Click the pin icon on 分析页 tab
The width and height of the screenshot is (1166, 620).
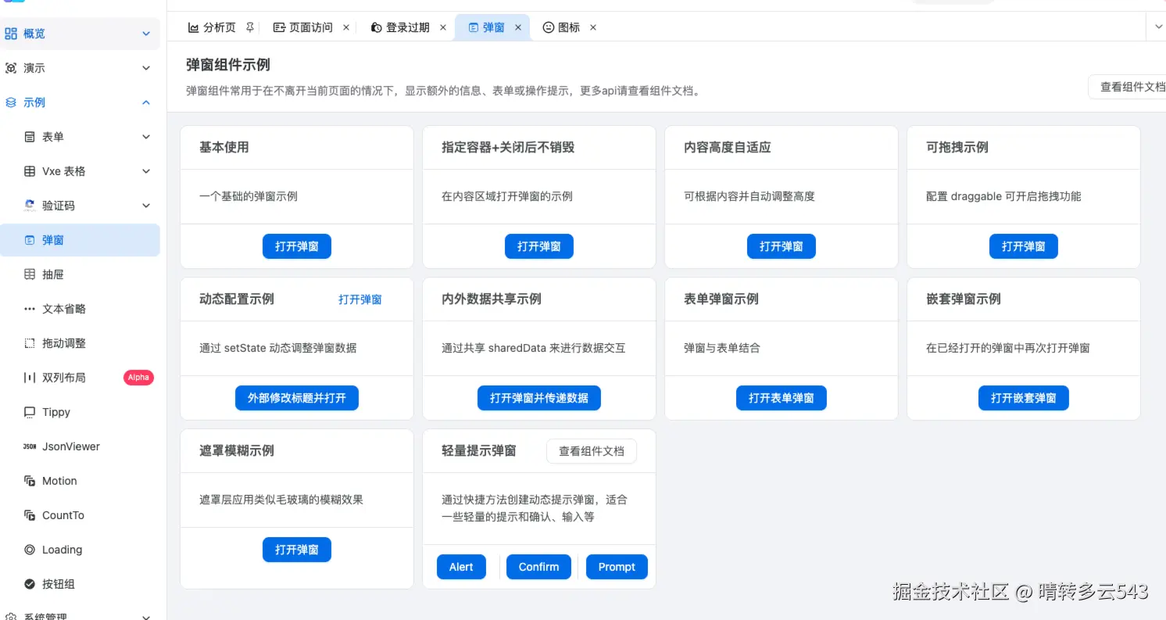pos(250,27)
